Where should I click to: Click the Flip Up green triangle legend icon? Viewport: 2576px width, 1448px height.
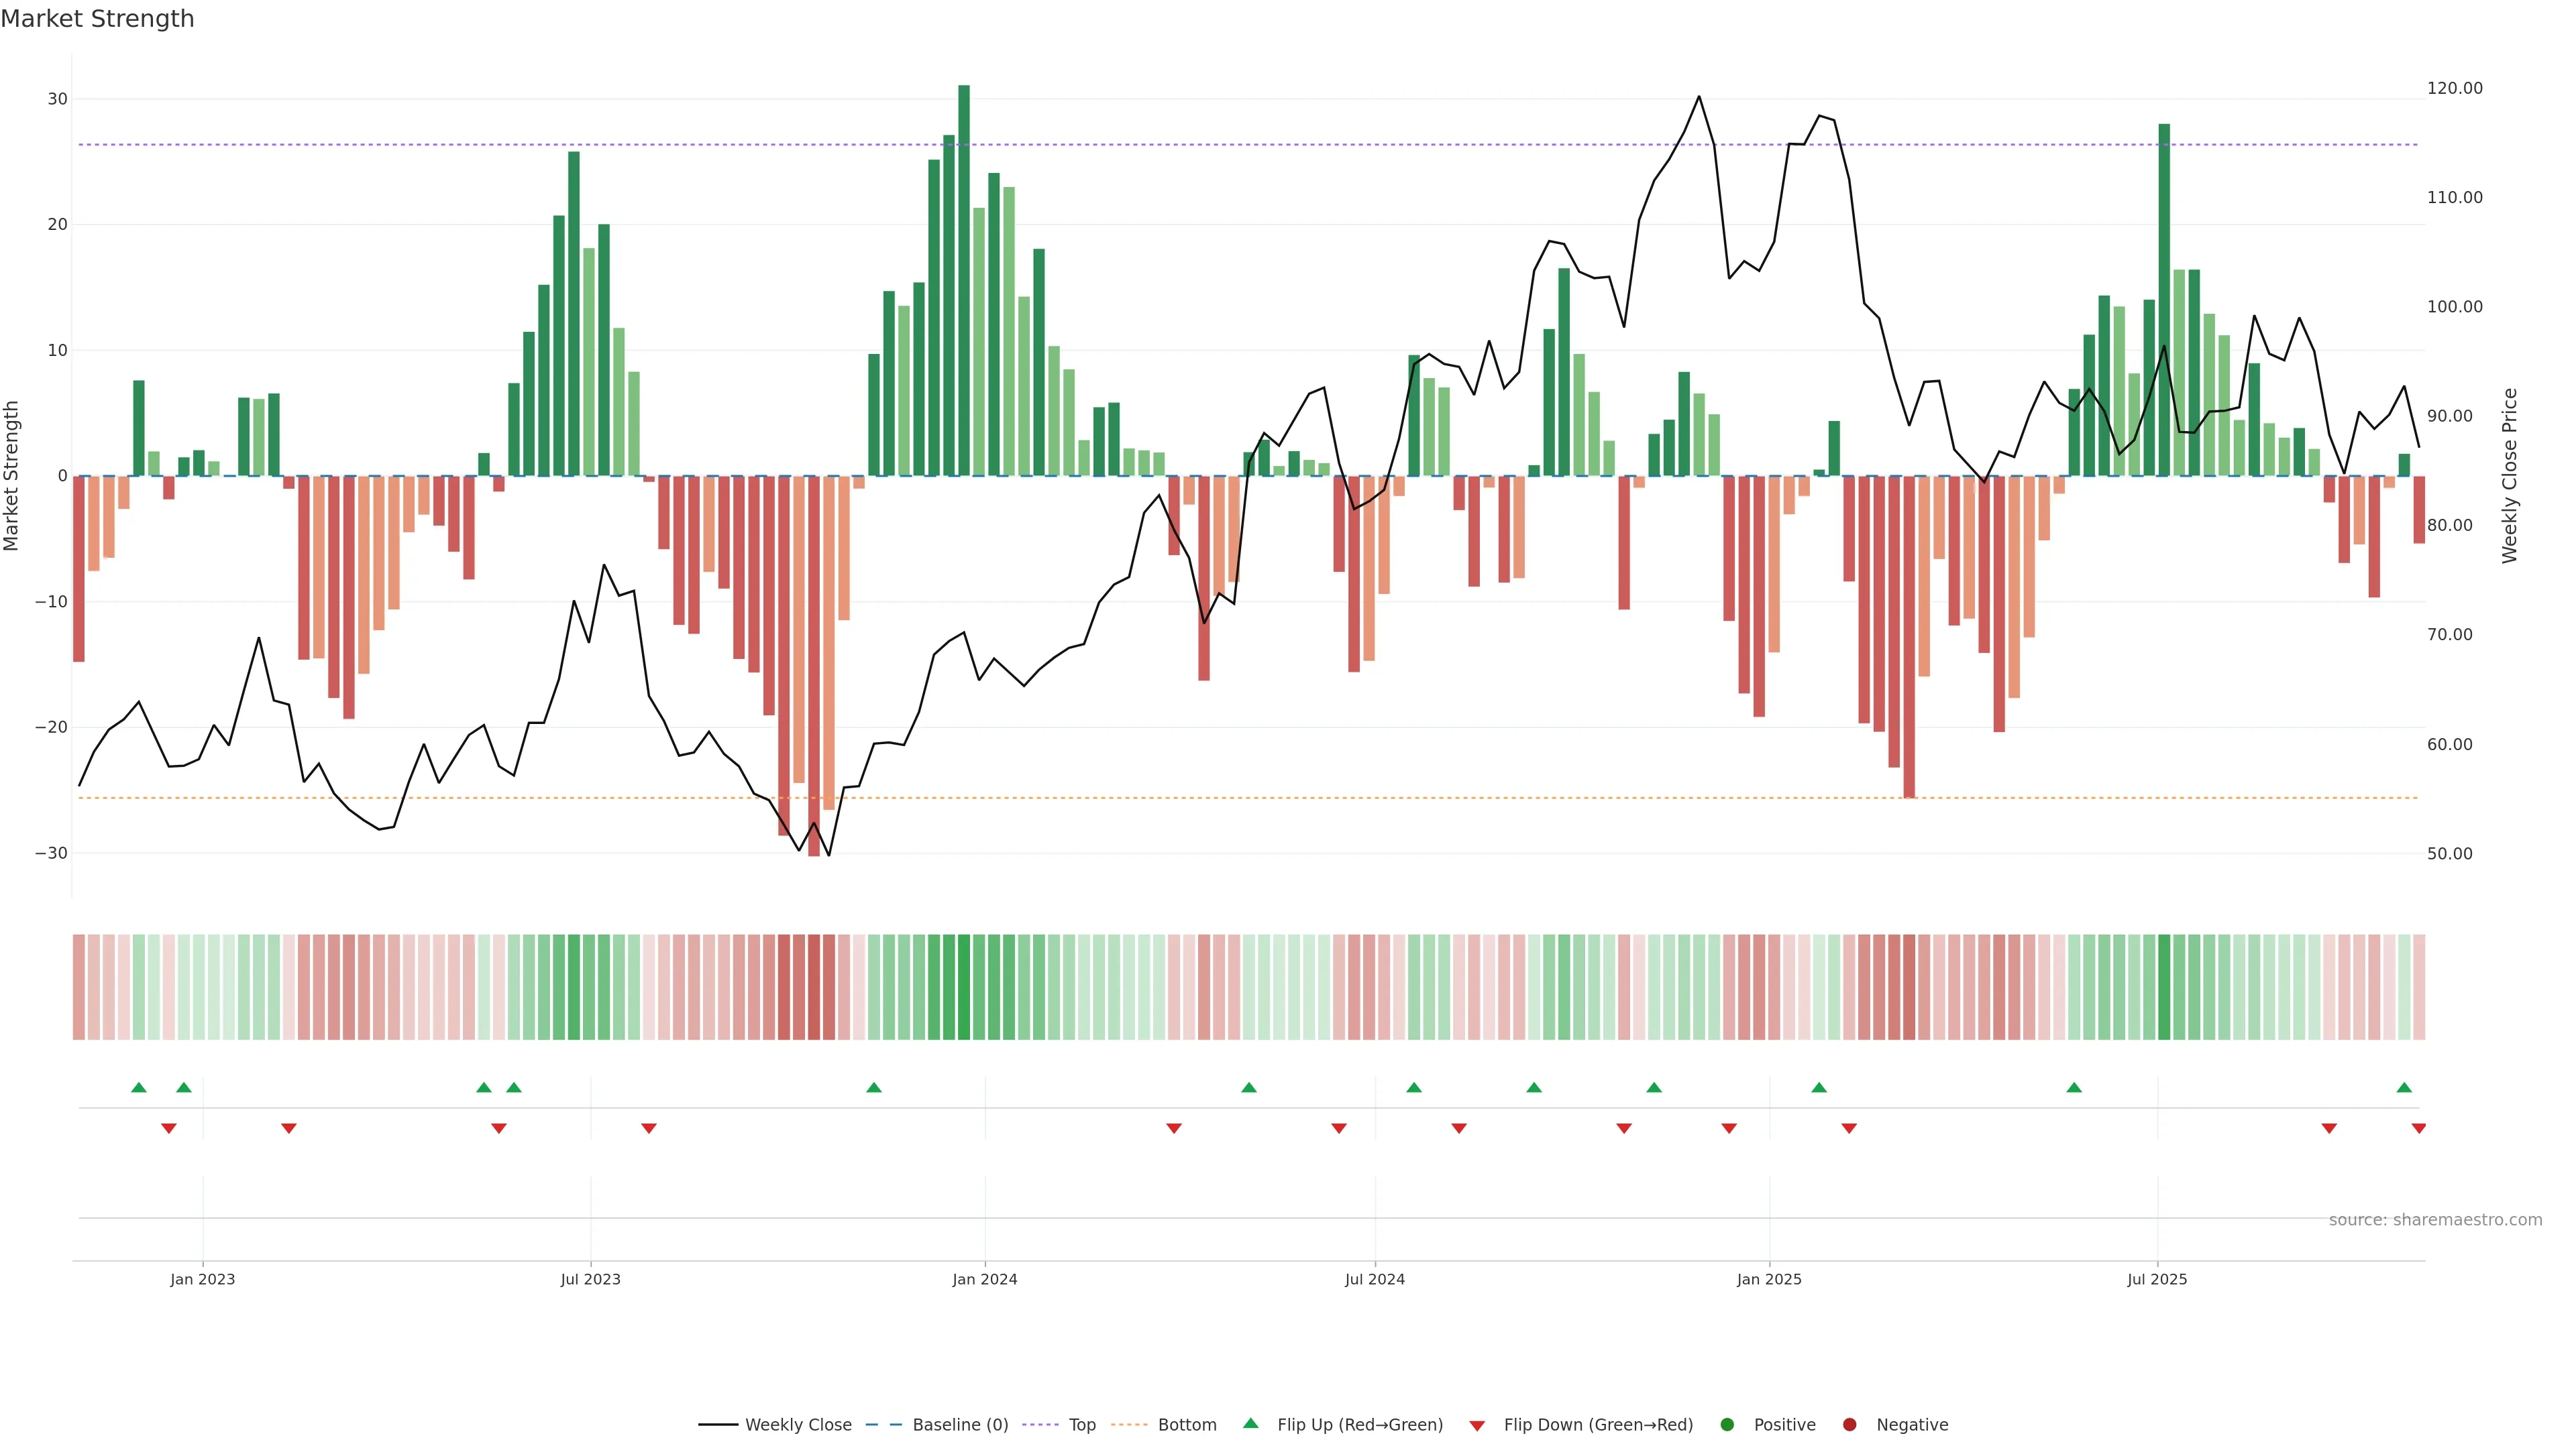pyautogui.click(x=1250, y=1424)
